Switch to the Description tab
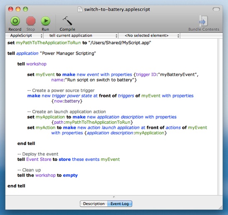Image resolution: width=228 pixels, height=215 pixels. click(94, 204)
